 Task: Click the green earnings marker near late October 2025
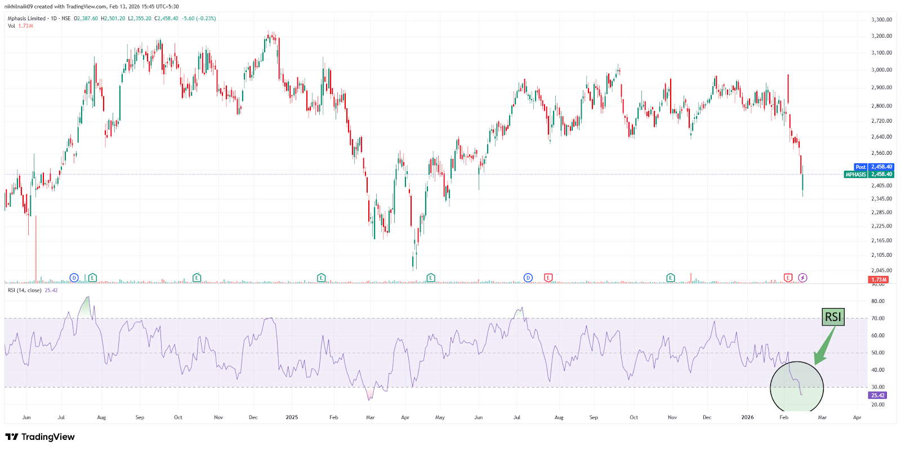point(670,278)
